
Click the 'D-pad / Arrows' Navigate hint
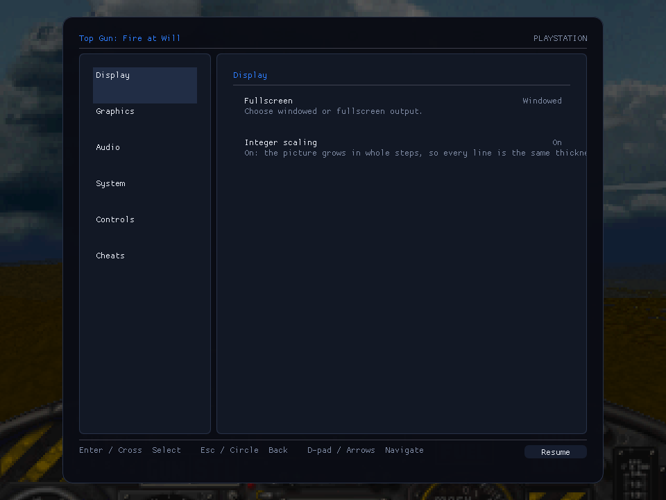[x=366, y=450]
